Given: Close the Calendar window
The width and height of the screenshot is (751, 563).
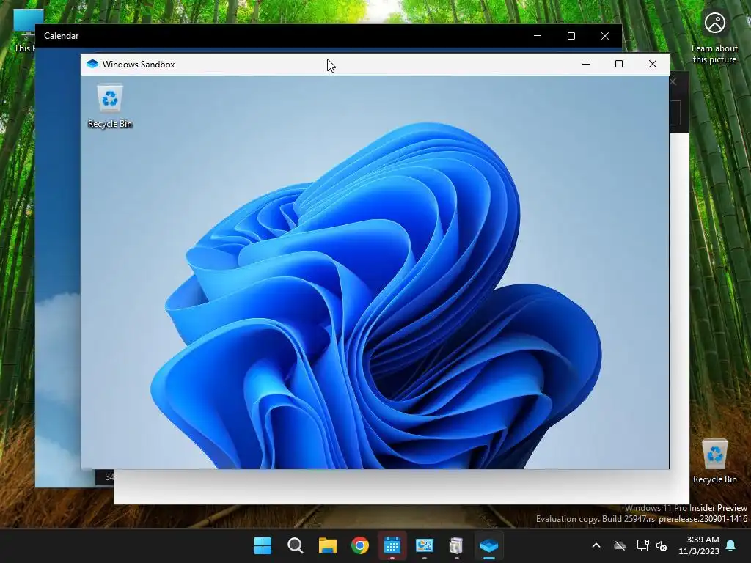Looking at the screenshot, I should [605, 36].
